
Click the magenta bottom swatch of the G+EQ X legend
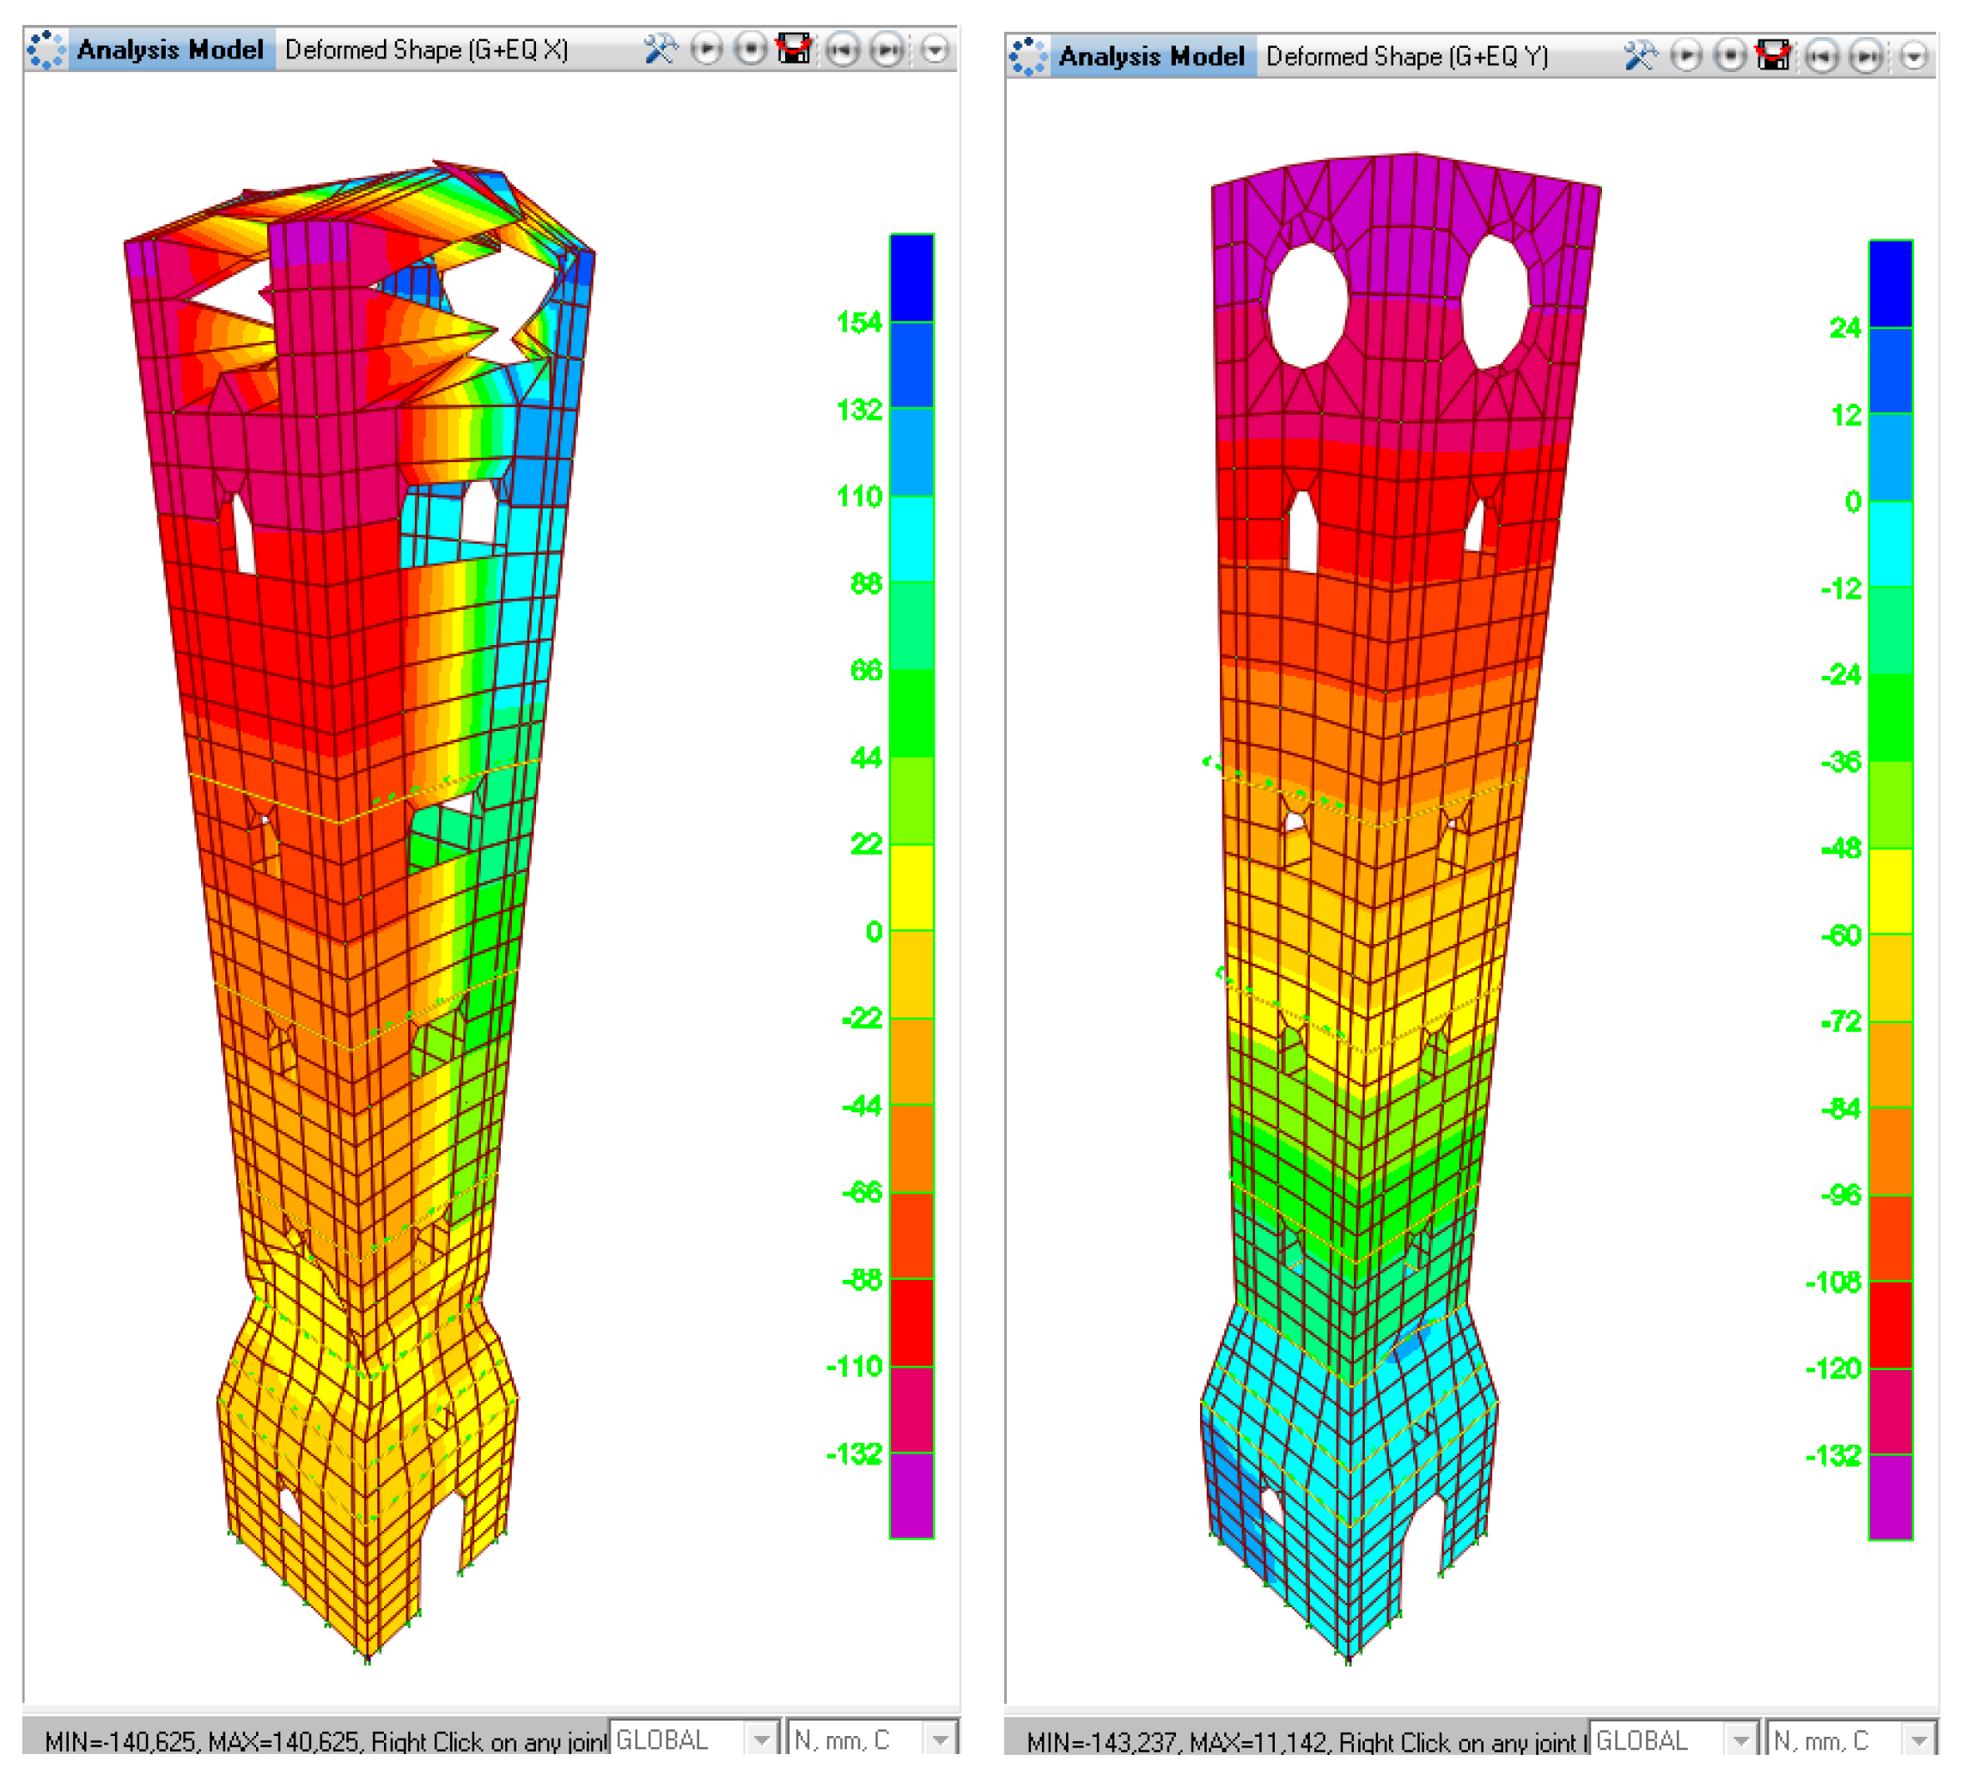[912, 1496]
